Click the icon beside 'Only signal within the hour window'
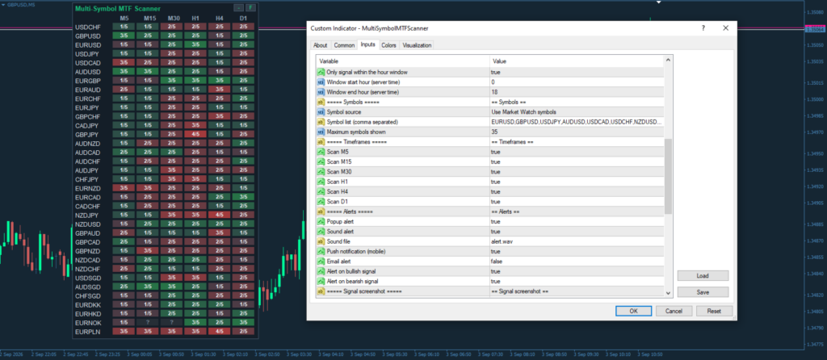Image resolution: width=827 pixels, height=360 pixels. click(x=321, y=72)
